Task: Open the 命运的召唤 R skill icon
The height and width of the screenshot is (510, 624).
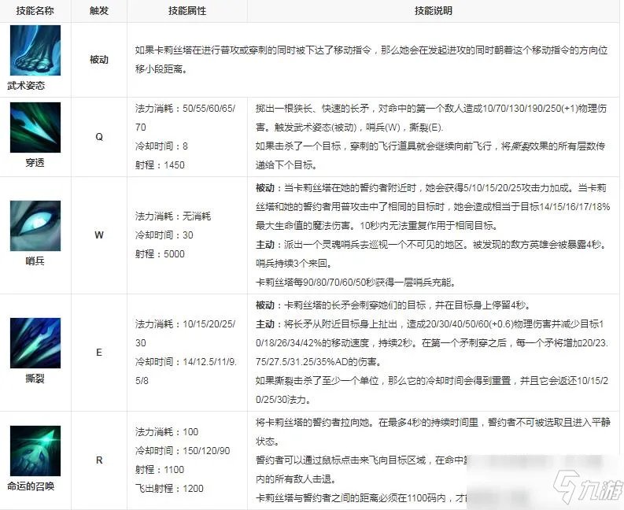Action: click(x=35, y=451)
